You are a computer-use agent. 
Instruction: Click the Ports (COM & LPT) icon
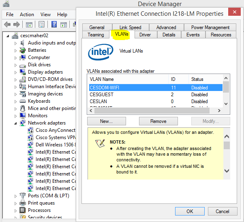tap(23, 196)
